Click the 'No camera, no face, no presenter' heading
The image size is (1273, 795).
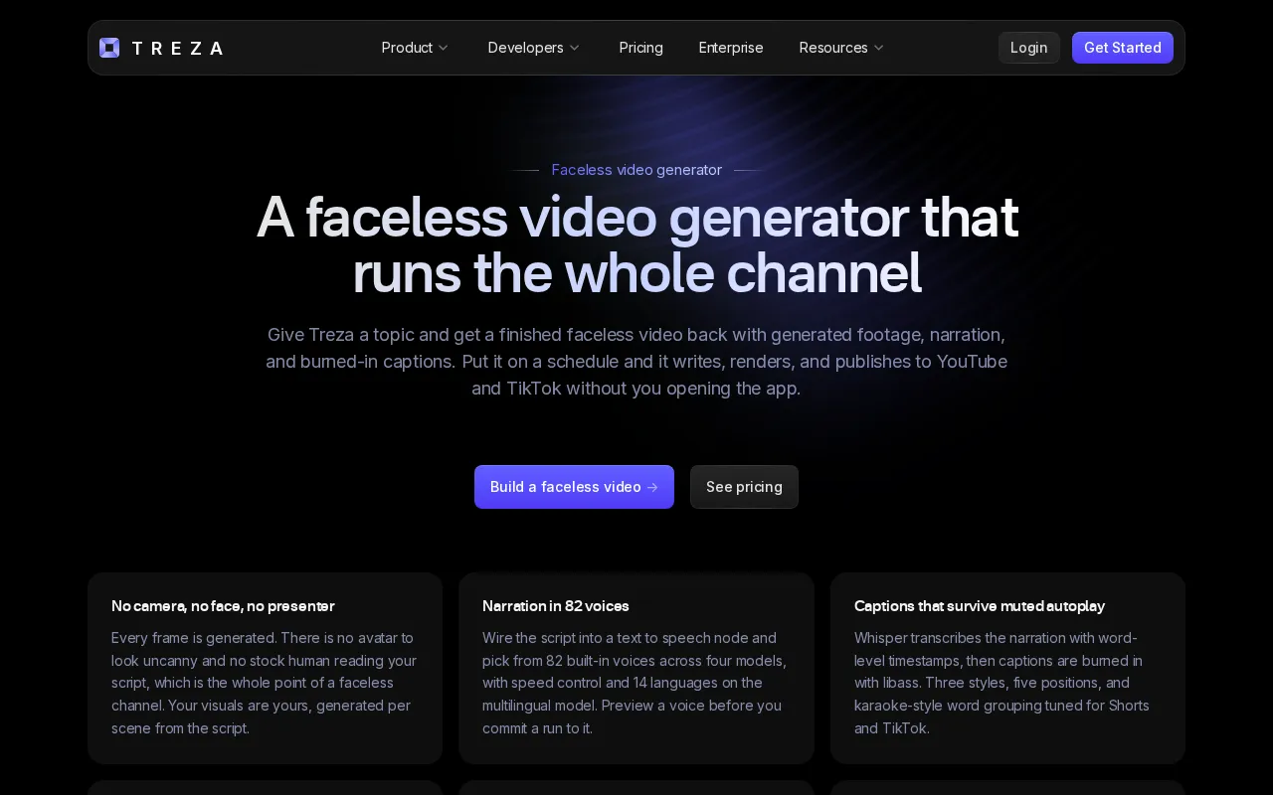[223, 606]
